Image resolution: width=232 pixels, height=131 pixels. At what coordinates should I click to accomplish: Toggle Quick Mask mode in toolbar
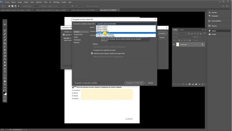point(5,98)
